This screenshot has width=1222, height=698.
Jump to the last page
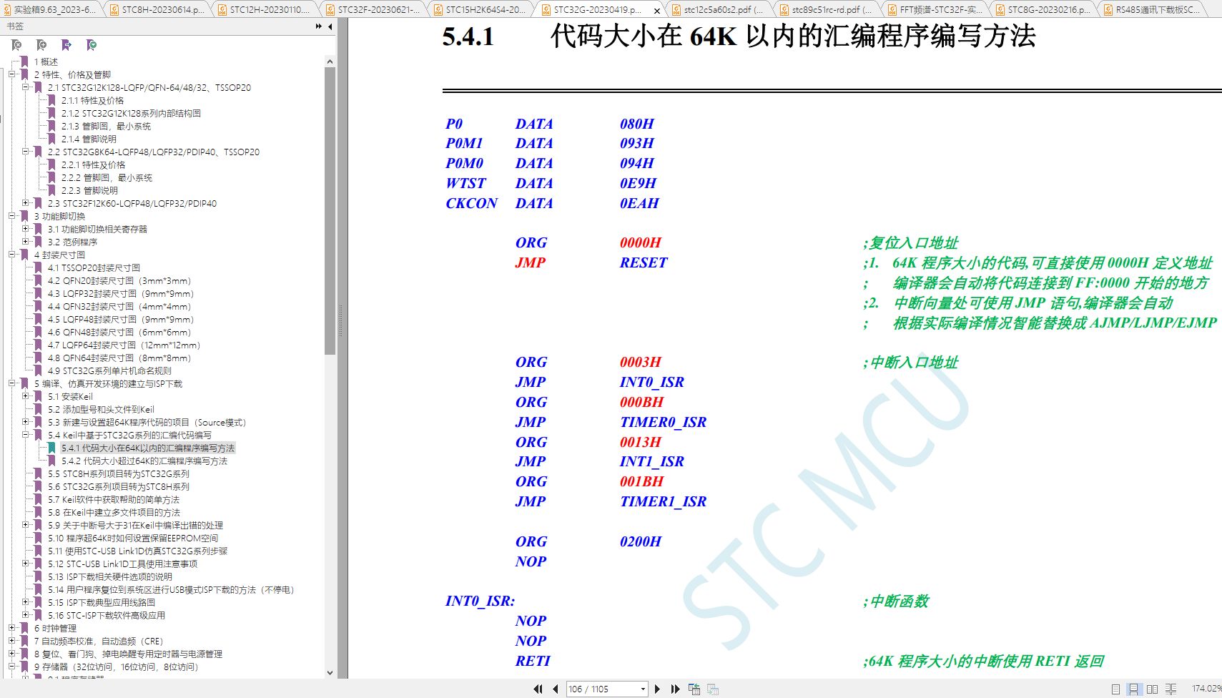[675, 689]
